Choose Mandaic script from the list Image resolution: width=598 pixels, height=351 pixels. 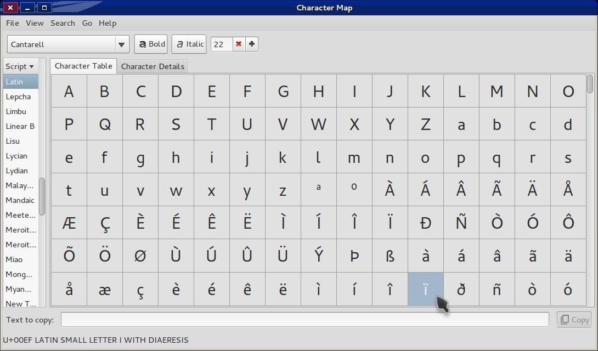[x=20, y=200]
